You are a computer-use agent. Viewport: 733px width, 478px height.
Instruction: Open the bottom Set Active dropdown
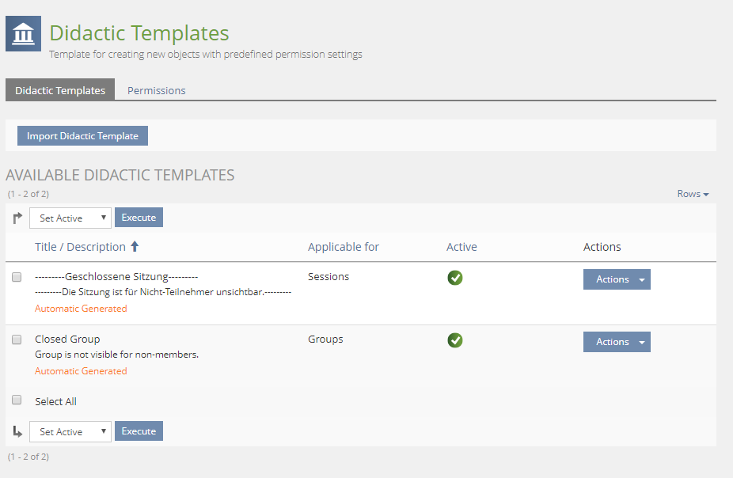[70, 431]
